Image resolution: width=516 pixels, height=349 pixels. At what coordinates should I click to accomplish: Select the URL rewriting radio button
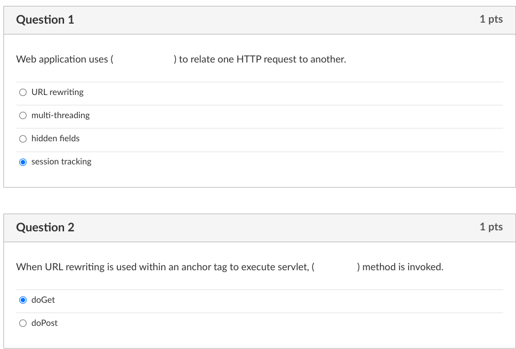coord(23,93)
